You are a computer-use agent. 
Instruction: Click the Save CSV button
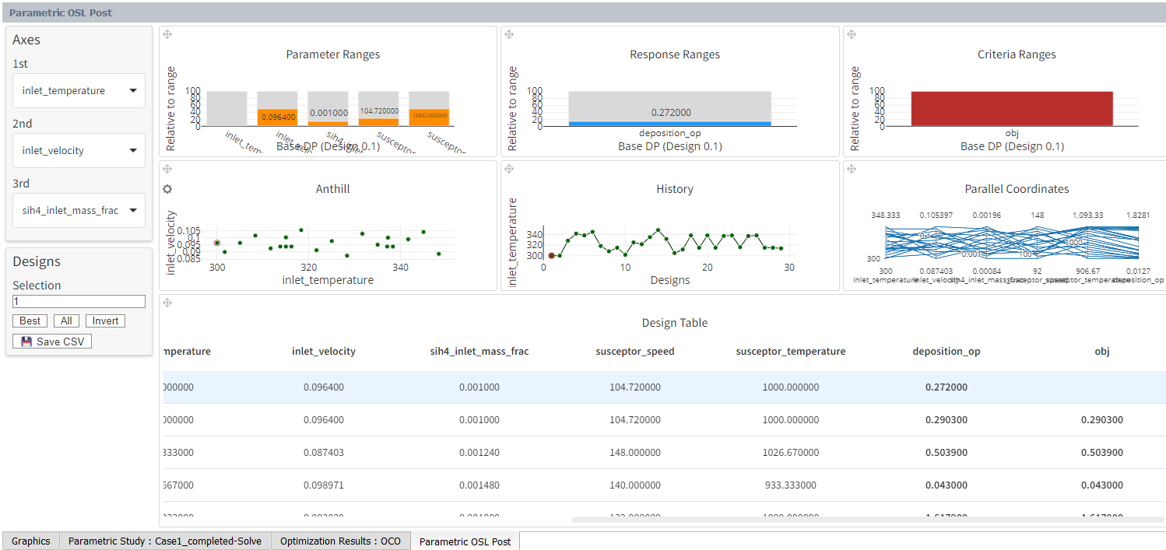coord(52,342)
